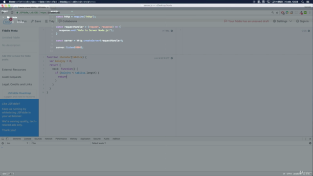Switch to the Application DevTools tab
Screen dimensions: 313x176
click(x=85, y=139)
